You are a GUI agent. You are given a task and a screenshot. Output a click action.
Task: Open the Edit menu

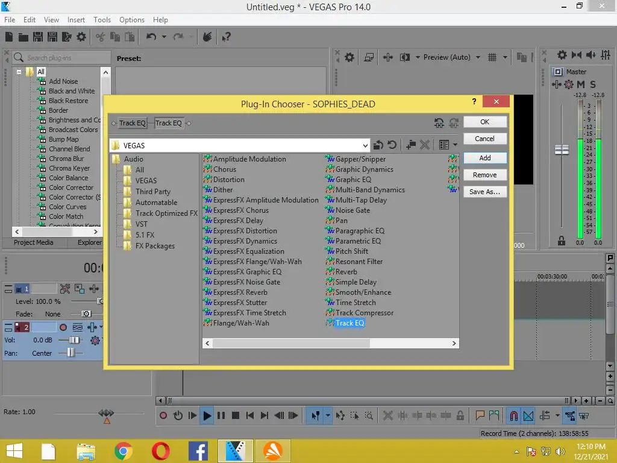29,20
